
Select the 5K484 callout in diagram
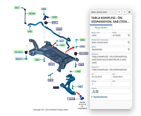tap(32, 13)
